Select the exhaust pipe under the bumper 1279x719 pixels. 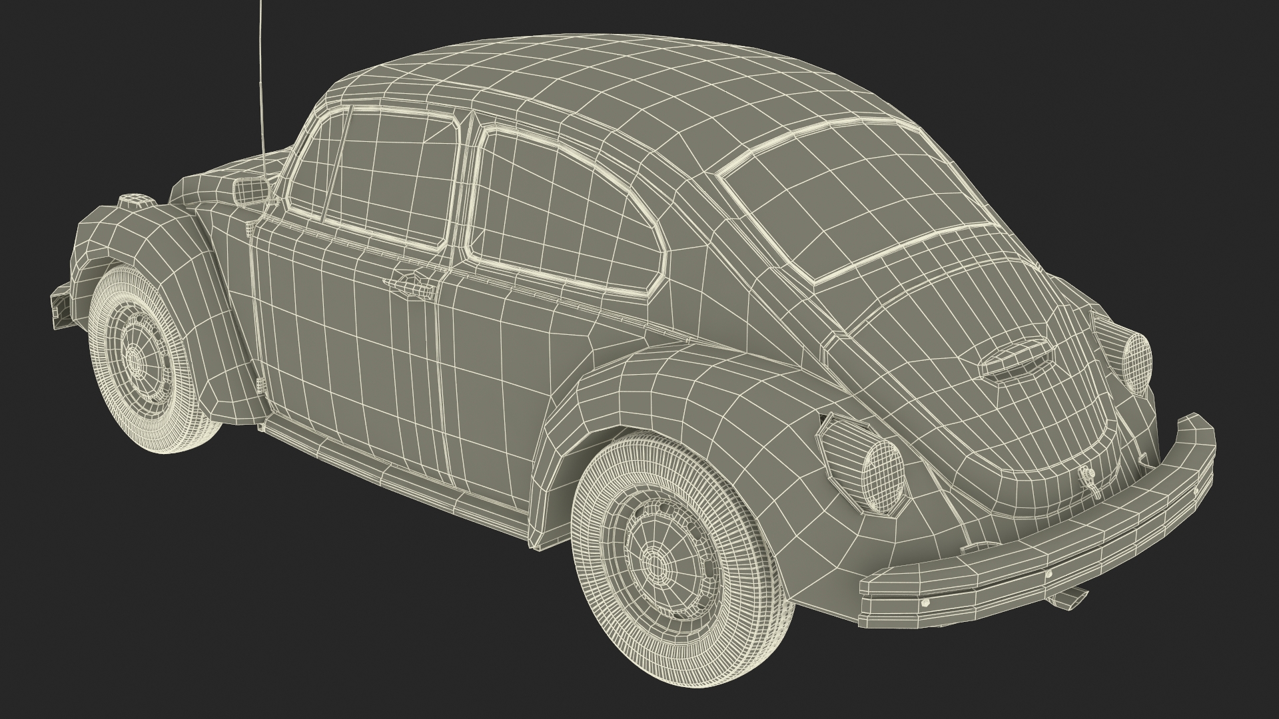tap(1067, 599)
